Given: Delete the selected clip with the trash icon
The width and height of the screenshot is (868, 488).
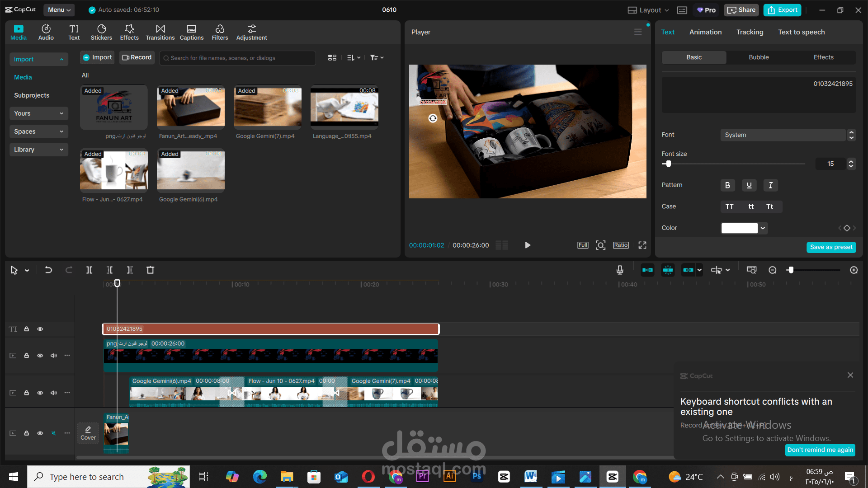Looking at the screenshot, I should pos(150,270).
